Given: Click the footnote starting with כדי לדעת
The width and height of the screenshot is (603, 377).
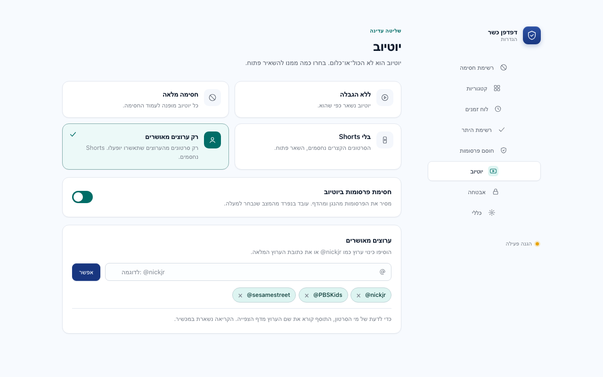Looking at the screenshot, I should coord(283,319).
